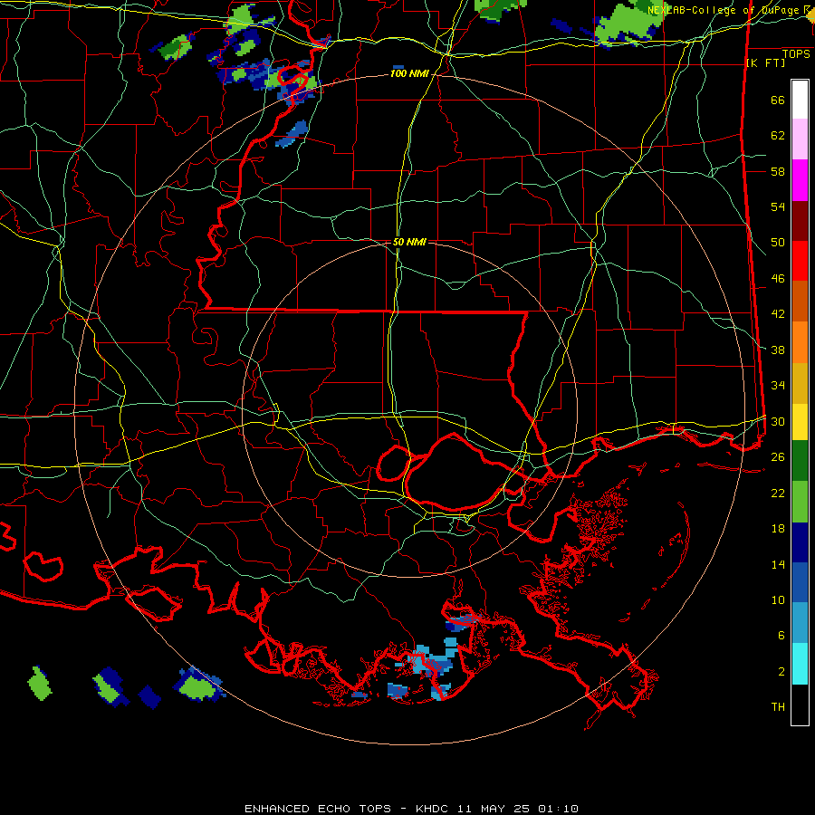Click the legend value '66'
Screen dimensions: 815x815
(x=778, y=101)
